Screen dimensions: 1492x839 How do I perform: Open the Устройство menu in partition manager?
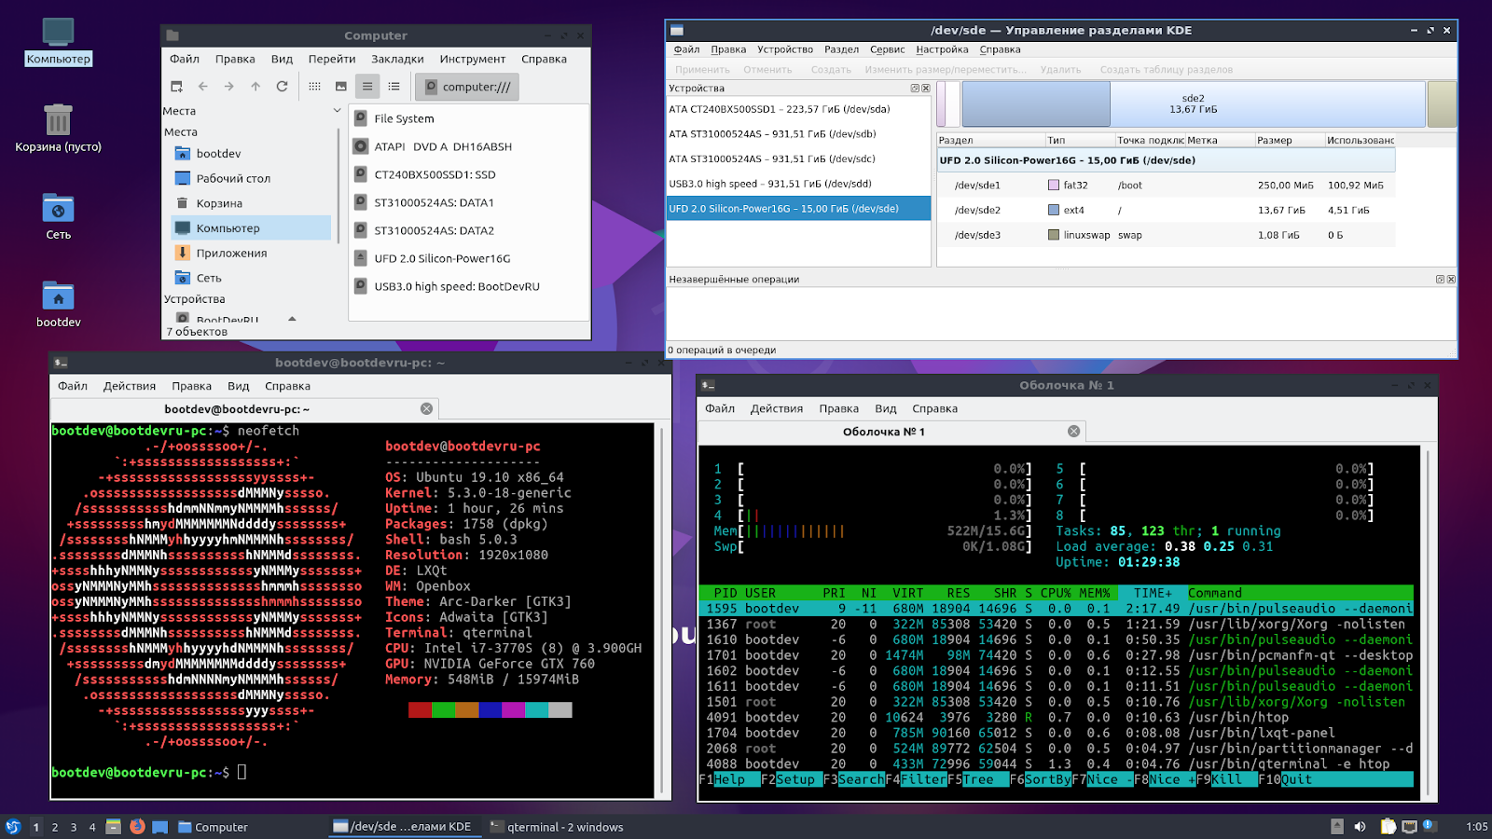point(784,49)
